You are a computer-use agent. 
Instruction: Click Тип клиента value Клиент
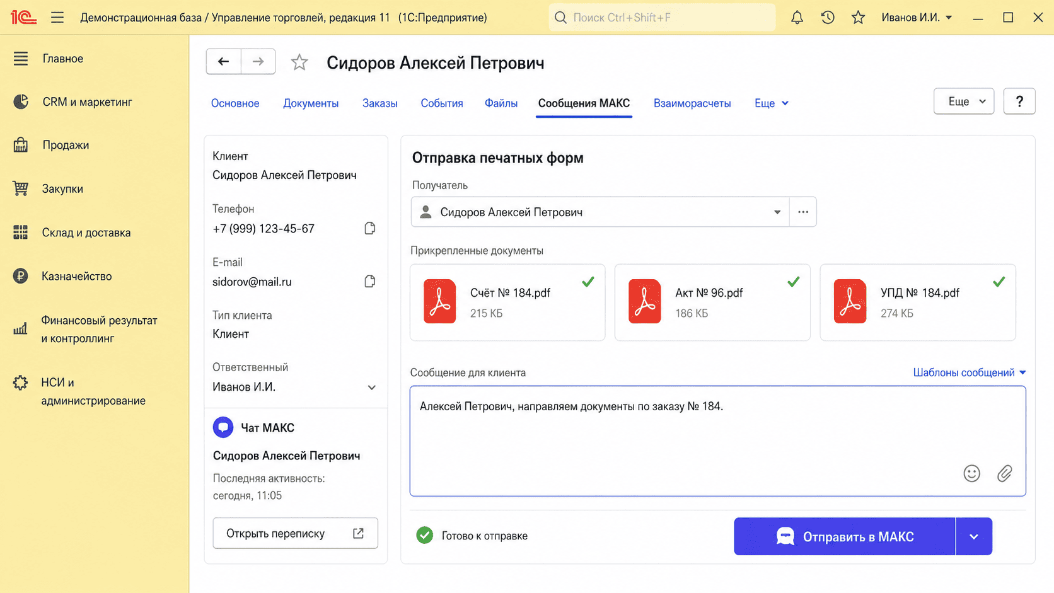[x=231, y=334]
